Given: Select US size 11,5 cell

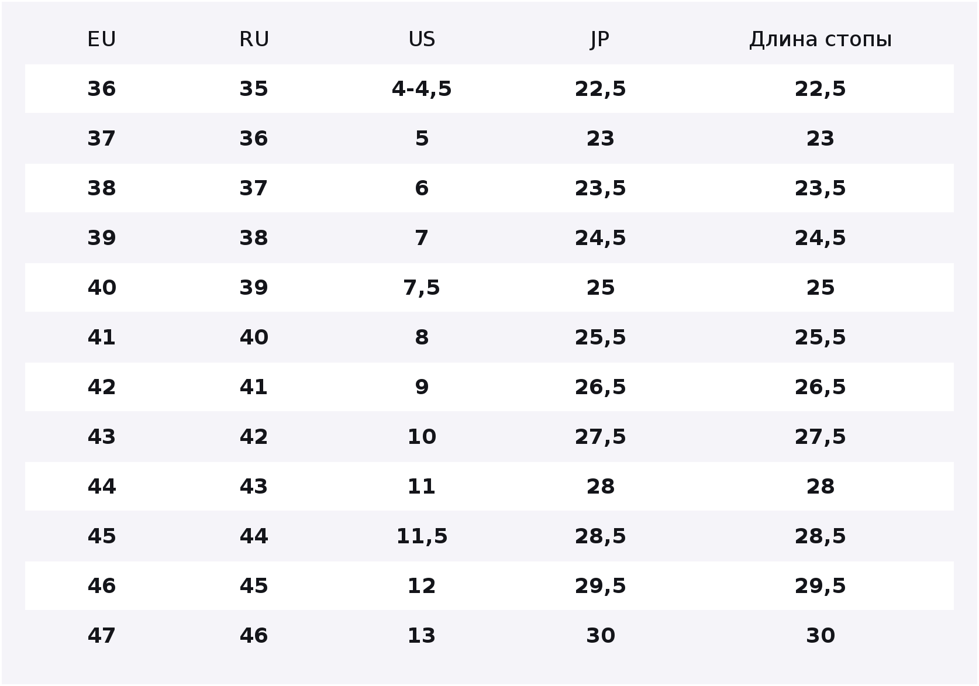Looking at the screenshot, I should point(421,536).
